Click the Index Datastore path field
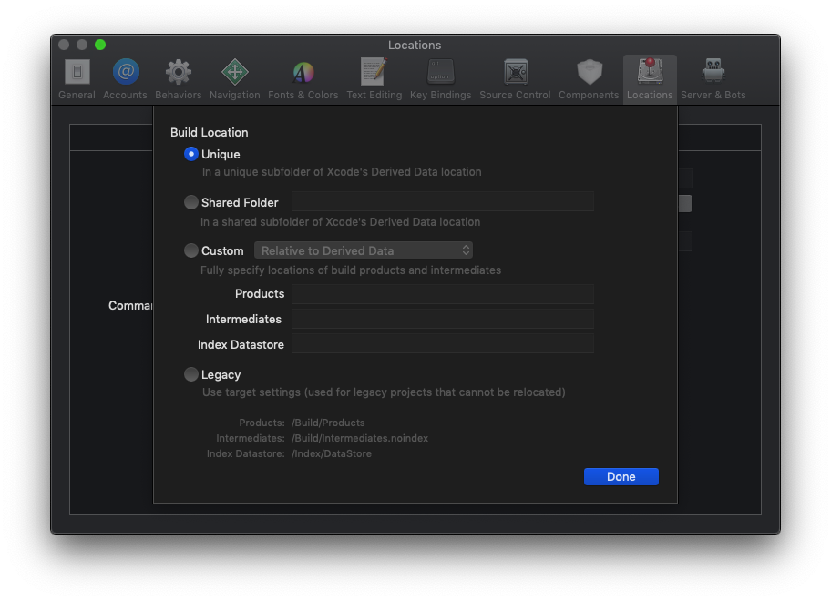831x601 pixels. [x=443, y=344]
